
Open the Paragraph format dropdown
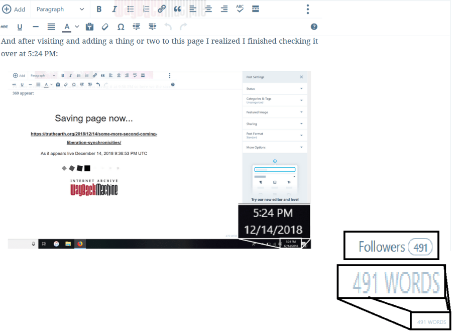tap(60, 9)
